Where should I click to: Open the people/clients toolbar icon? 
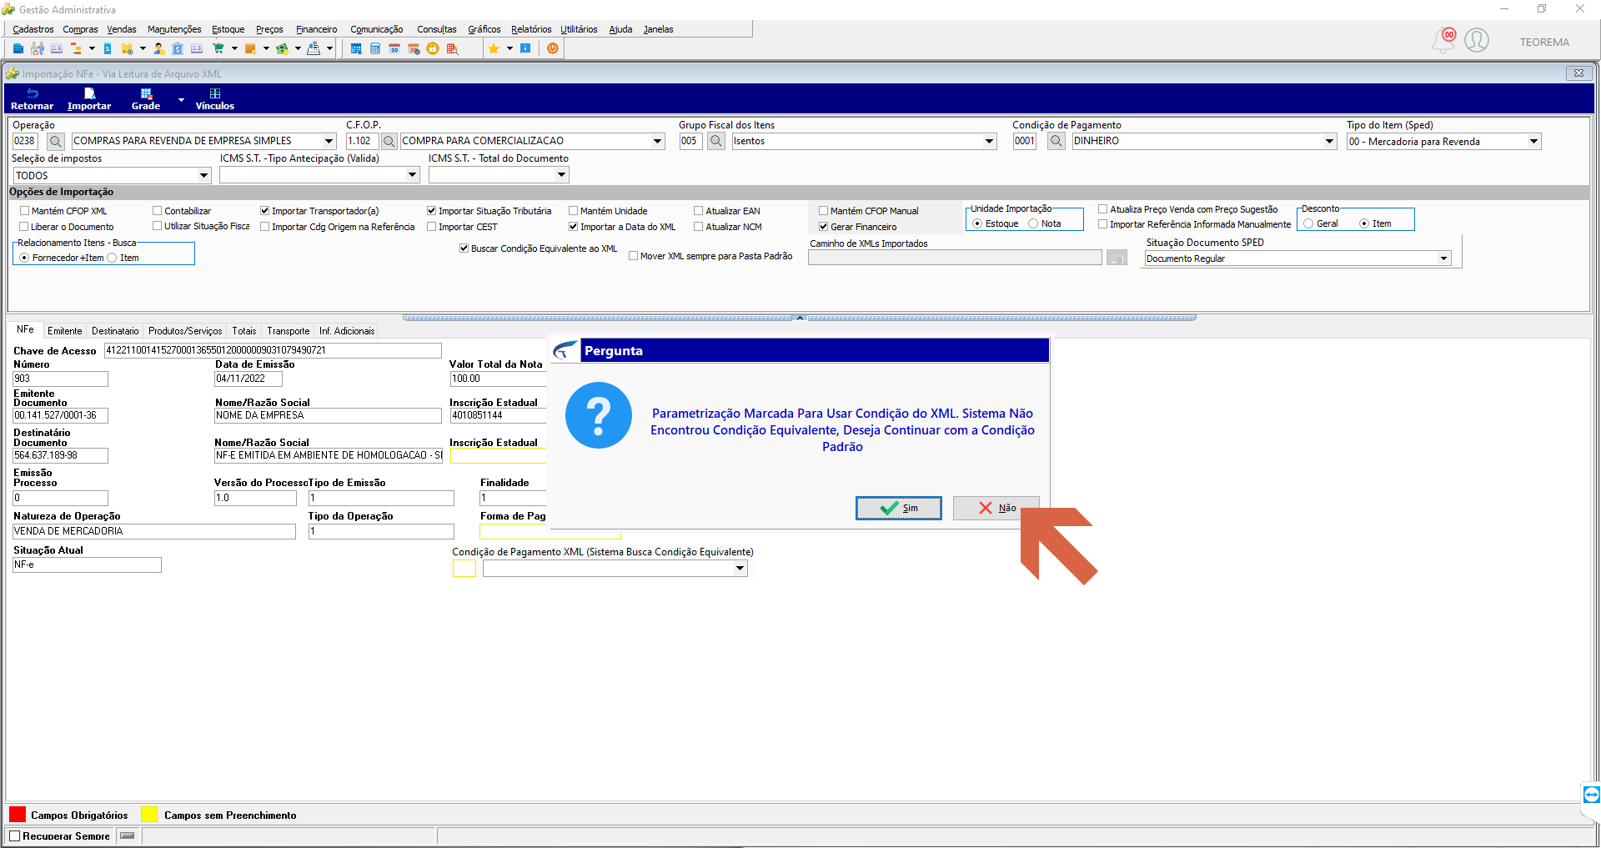38,48
